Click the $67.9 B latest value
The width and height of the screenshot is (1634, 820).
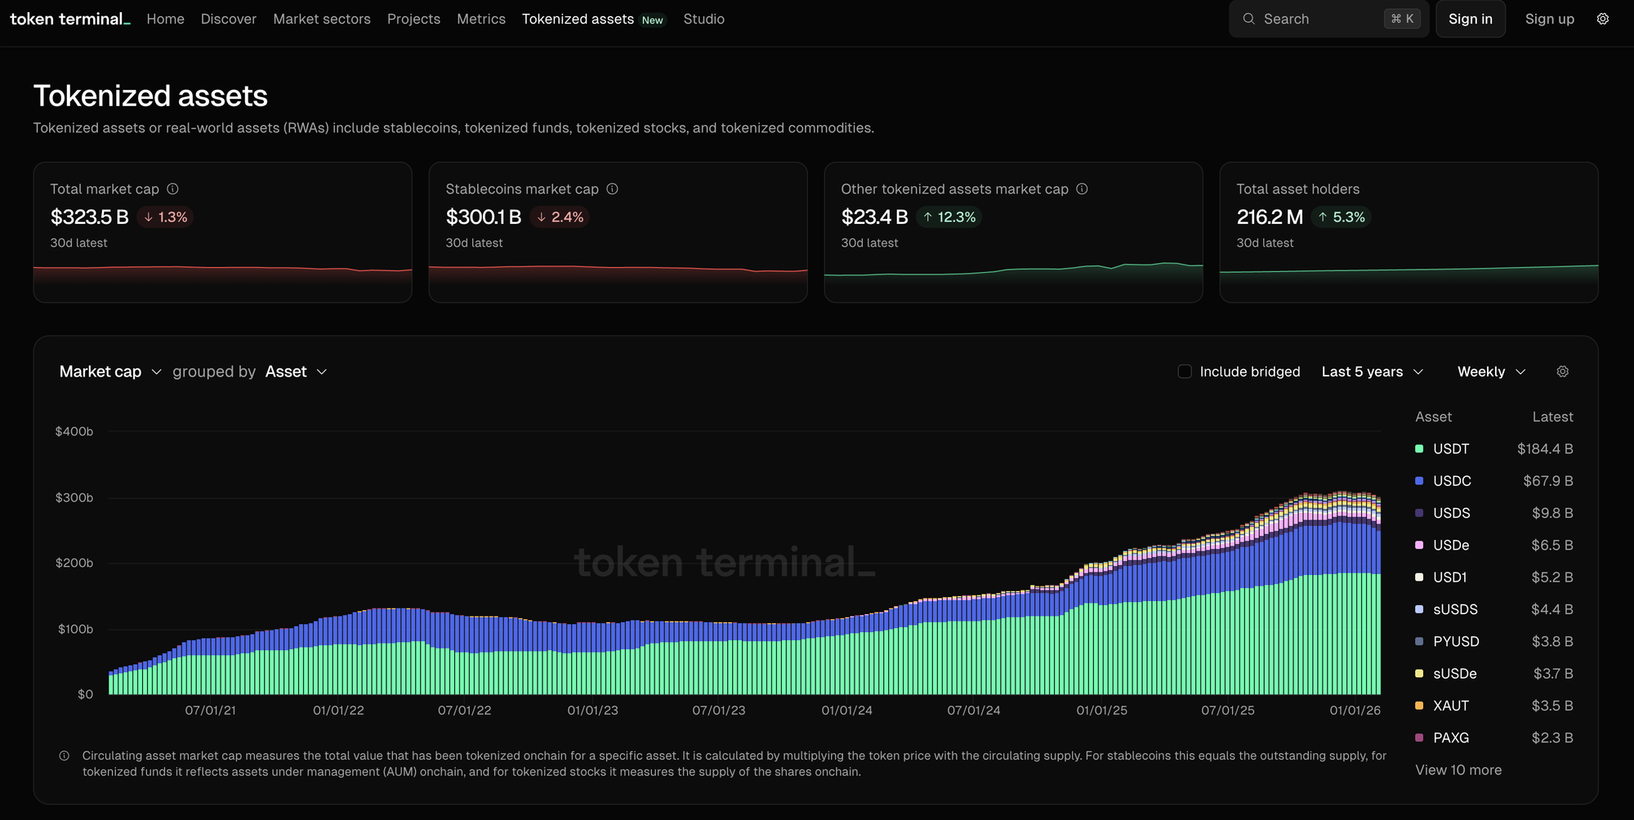(1548, 481)
